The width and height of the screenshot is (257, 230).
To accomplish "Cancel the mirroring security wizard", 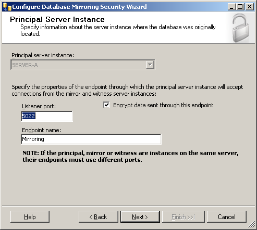I will point(227,216).
